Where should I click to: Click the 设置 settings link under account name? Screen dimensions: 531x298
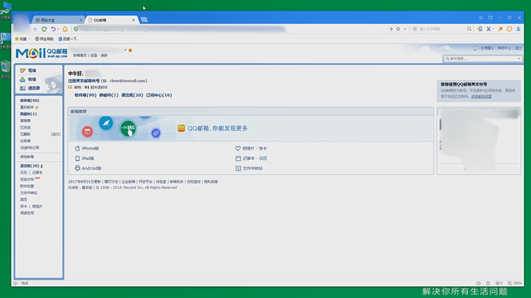point(93,55)
